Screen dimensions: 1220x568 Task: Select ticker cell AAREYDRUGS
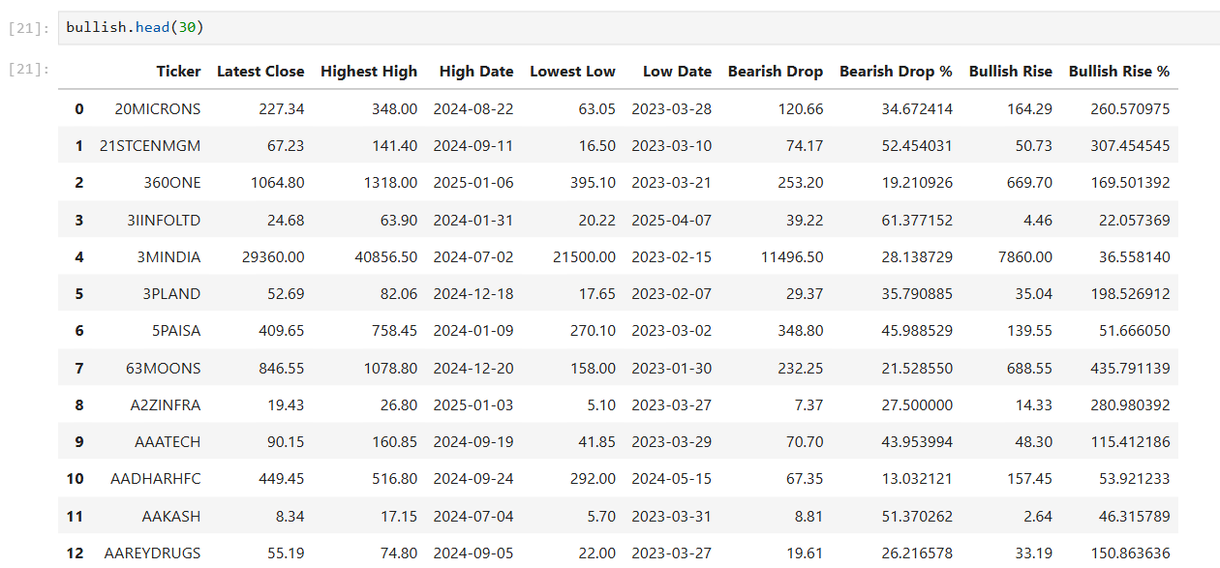(153, 553)
